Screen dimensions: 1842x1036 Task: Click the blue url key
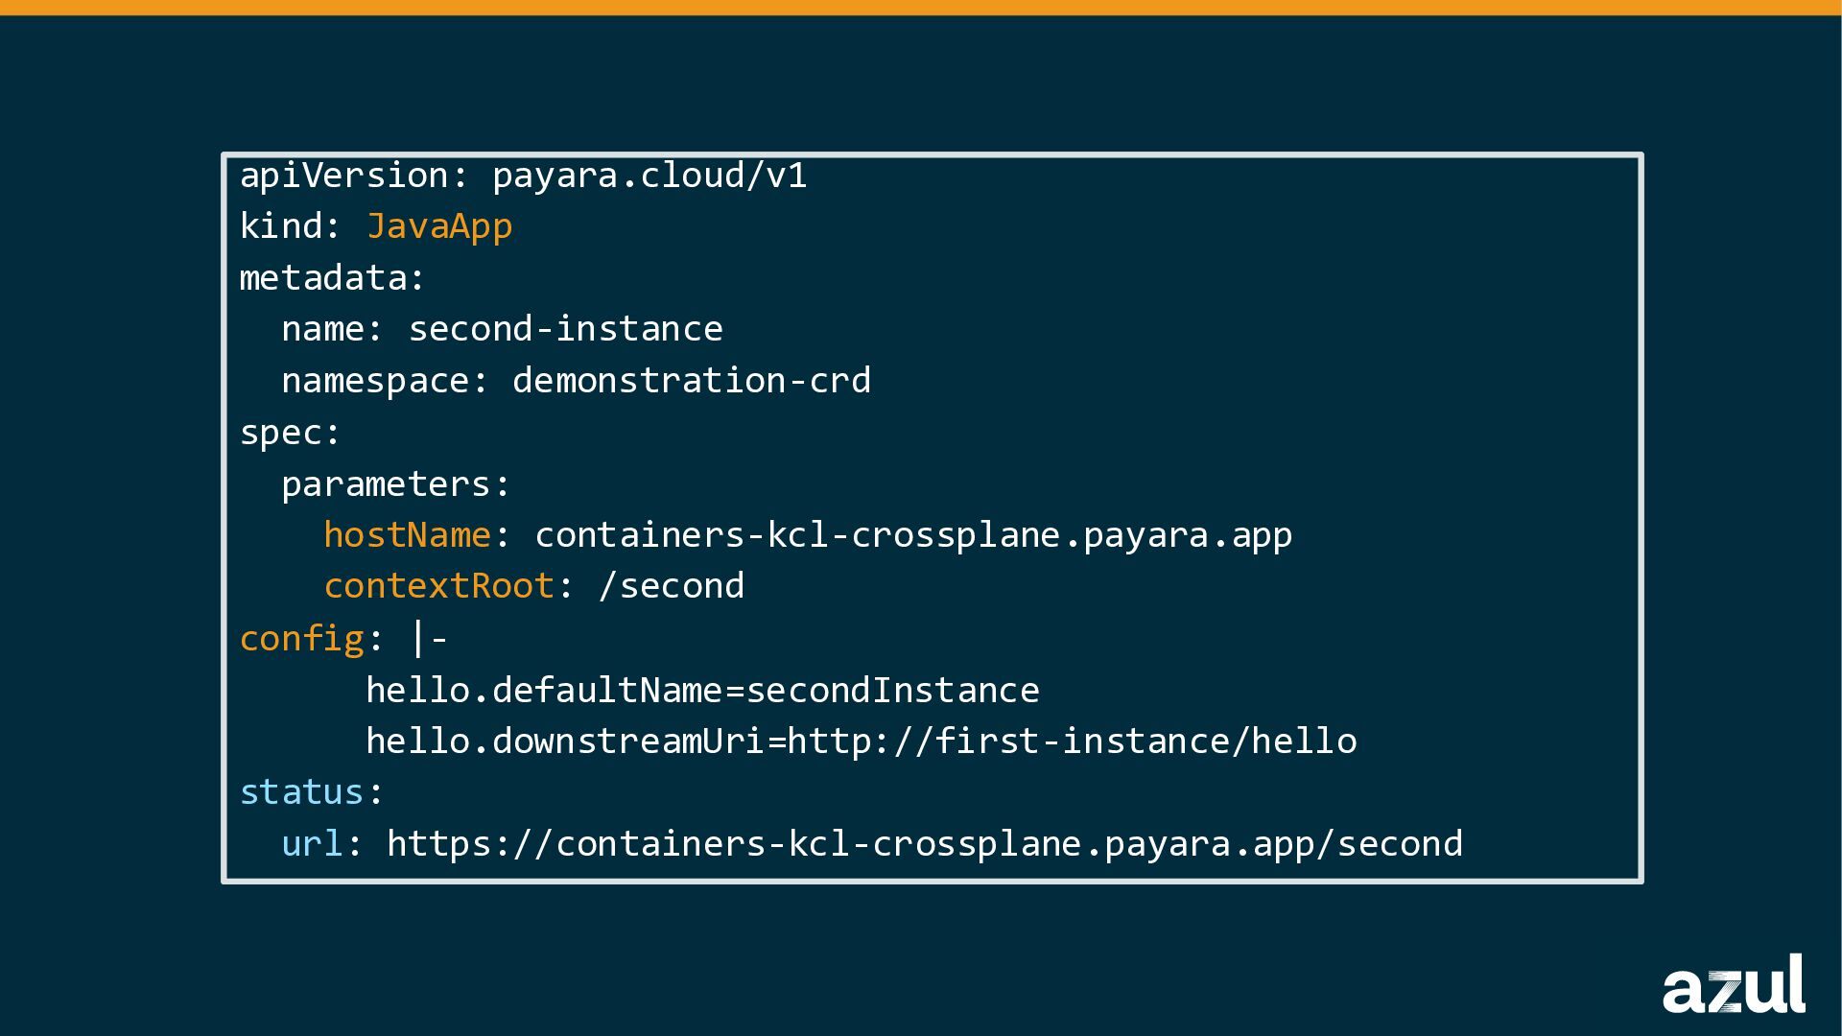tap(312, 844)
